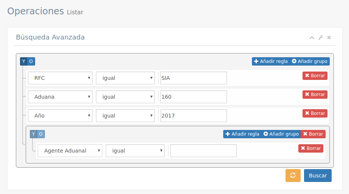Switch nested group to O condition
This screenshot has height=194, width=349.
41,134
